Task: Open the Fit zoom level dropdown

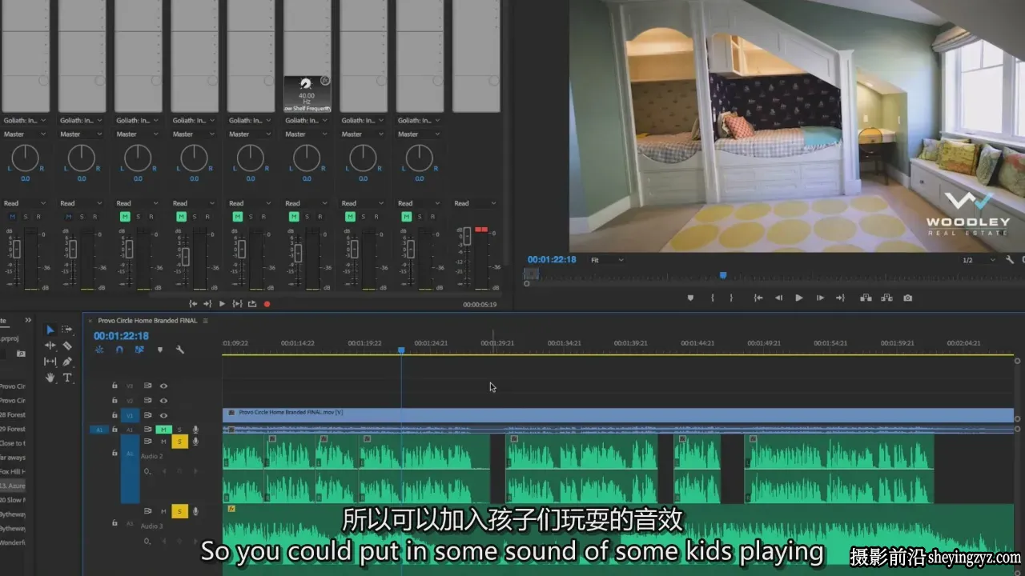Action: tap(607, 260)
